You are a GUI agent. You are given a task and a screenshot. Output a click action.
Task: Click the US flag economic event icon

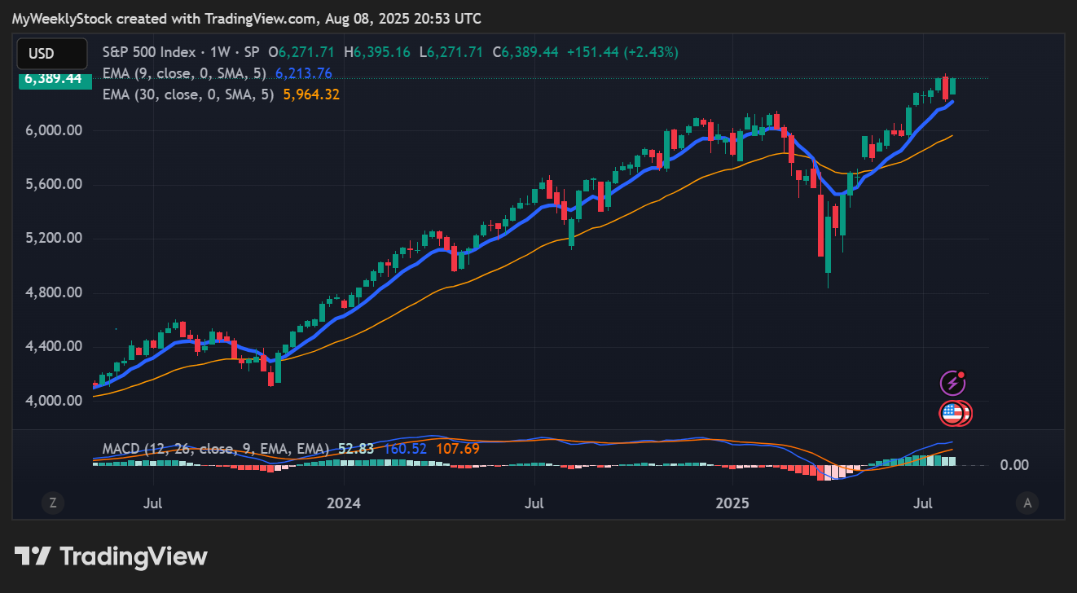click(952, 413)
